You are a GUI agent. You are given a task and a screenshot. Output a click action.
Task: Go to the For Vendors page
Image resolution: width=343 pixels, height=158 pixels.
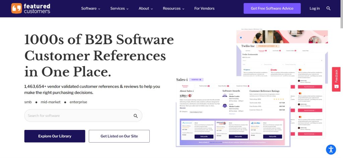(204, 8)
